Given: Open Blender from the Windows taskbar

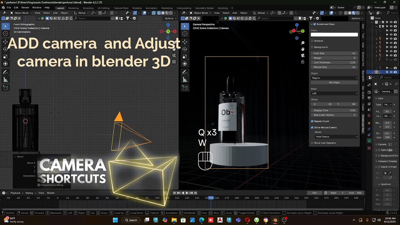Looking at the screenshot, I should point(275,220).
